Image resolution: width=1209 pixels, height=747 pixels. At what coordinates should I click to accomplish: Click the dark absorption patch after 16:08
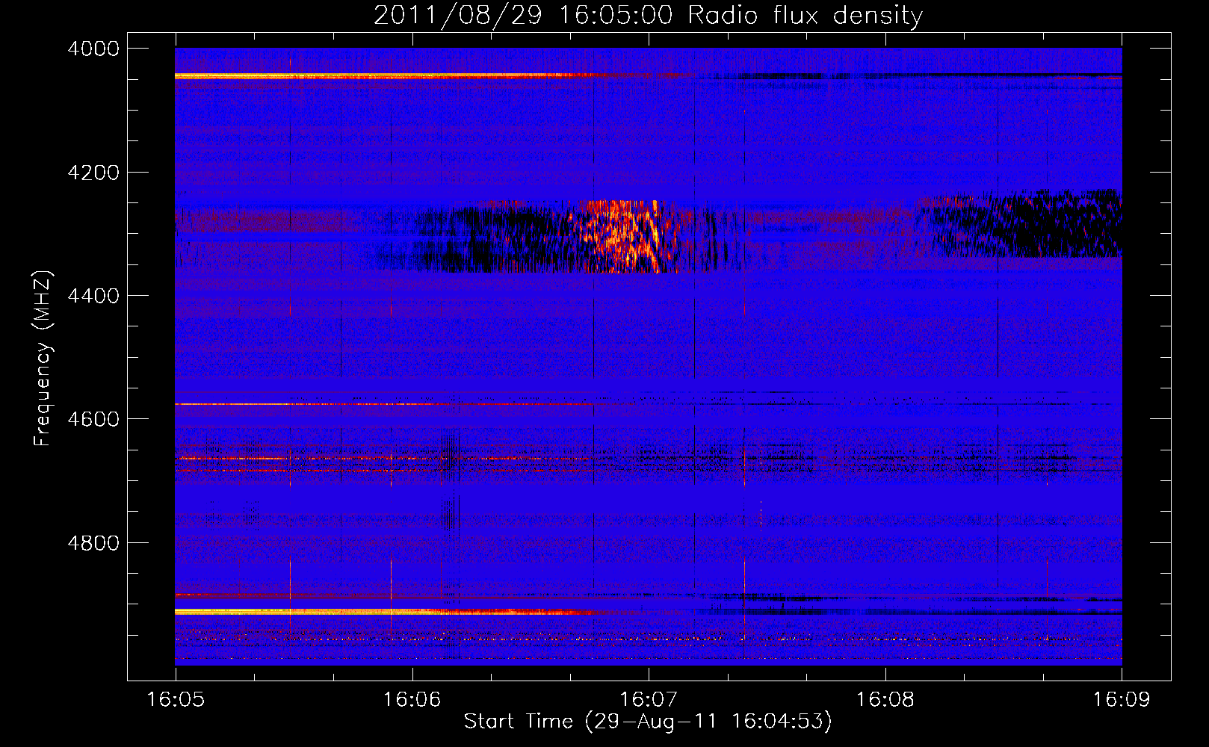[x=1020, y=224]
